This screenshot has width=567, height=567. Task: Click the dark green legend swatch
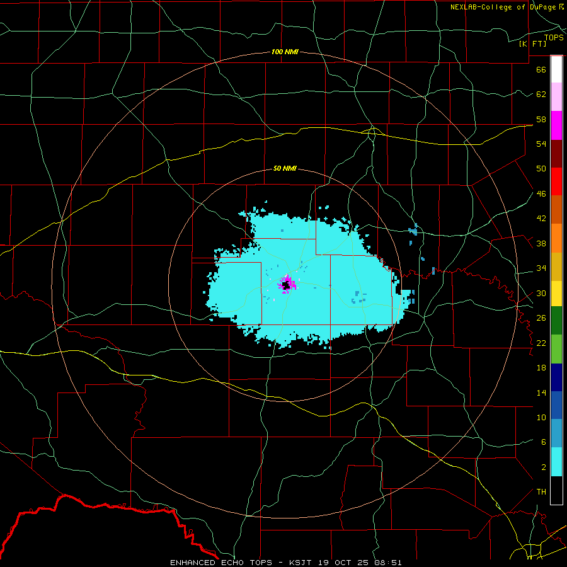coord(556,321)
